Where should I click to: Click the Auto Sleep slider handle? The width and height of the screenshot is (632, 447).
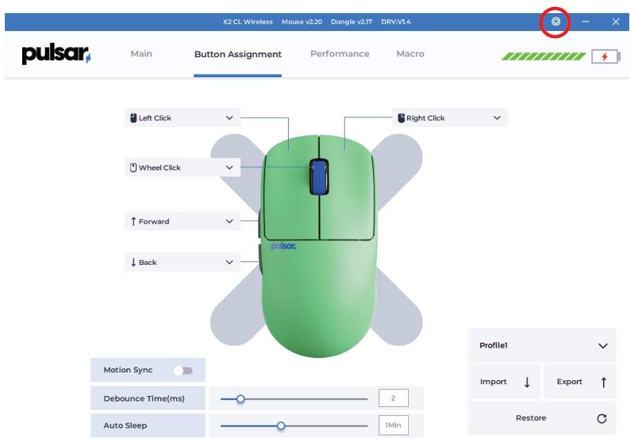[x=281, y=426]
